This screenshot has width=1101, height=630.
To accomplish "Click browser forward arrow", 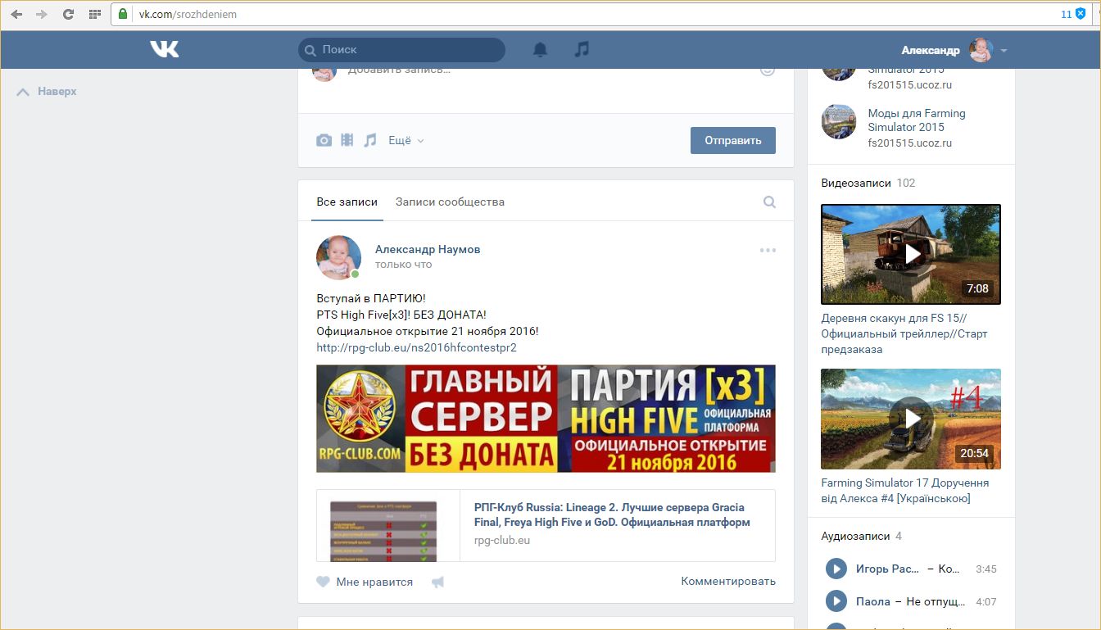I will click(x=42, y=14).
